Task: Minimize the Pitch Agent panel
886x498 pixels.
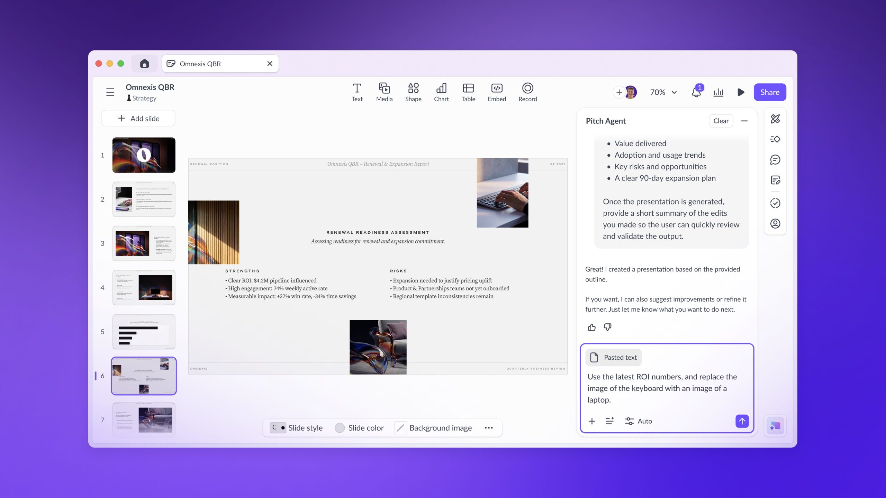Action: [744, 121]
